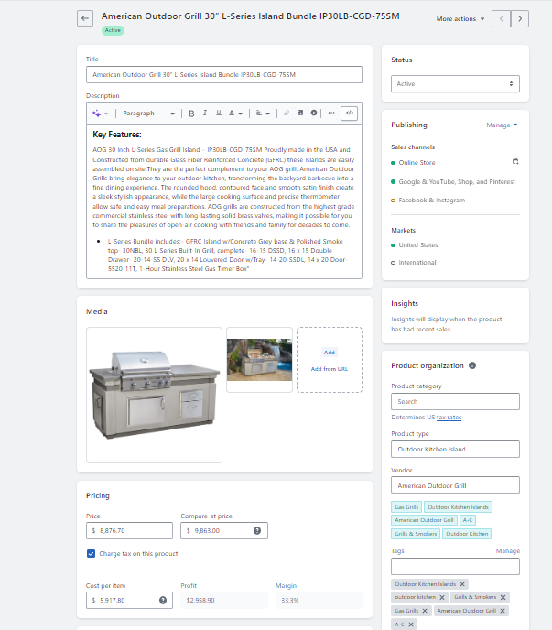Viewport: 552px width, 630px height.
Task: Change the product Status dropdown
Action: [x=455, y=84]
